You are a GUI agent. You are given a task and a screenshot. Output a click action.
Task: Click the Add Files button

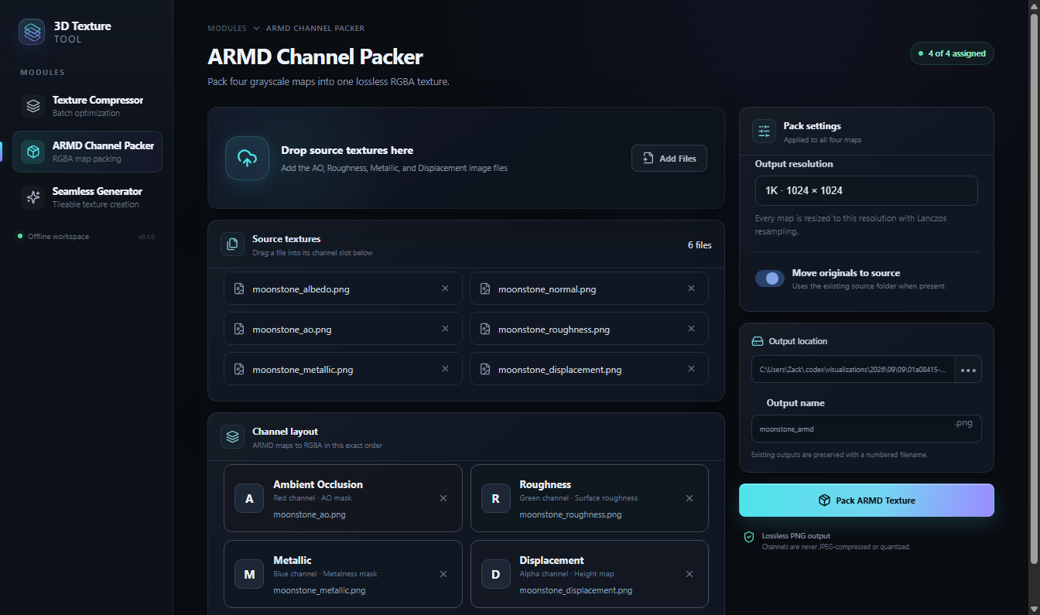(x=669, y=159)
